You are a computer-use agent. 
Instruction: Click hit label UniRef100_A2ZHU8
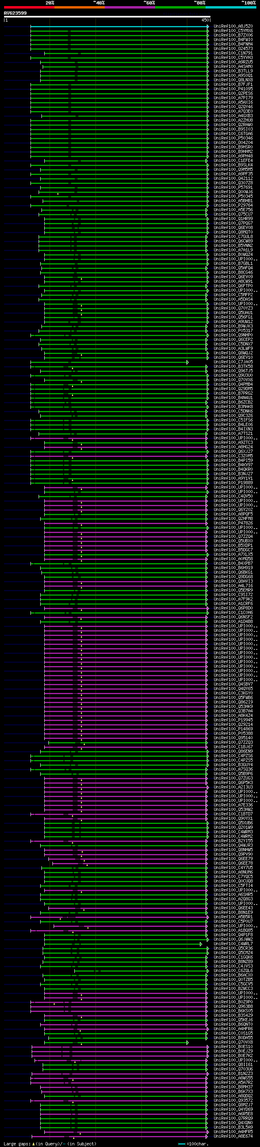tap(233, 120)
